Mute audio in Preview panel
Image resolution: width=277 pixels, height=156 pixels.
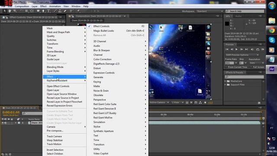[252, 49]
